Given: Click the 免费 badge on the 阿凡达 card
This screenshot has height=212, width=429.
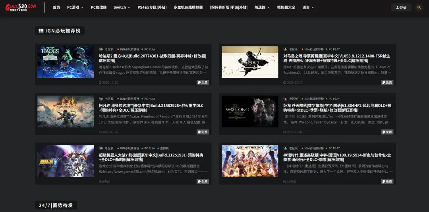Looking at the screenshot, I should tap(203, 132).
